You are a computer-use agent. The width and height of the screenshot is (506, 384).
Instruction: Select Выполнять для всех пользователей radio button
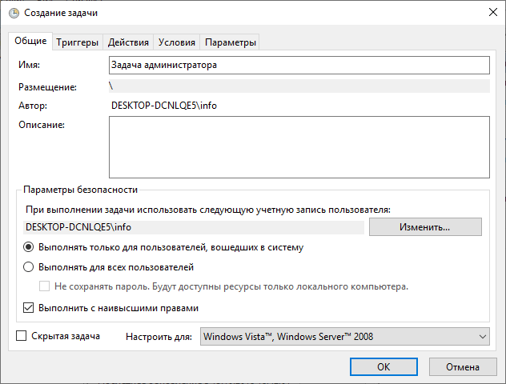point(29,268)
